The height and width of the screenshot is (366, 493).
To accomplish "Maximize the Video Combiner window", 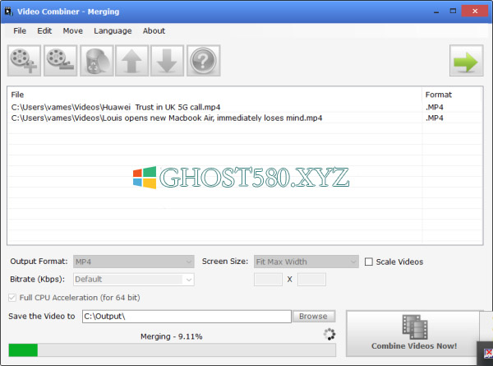I will [453, 12].
